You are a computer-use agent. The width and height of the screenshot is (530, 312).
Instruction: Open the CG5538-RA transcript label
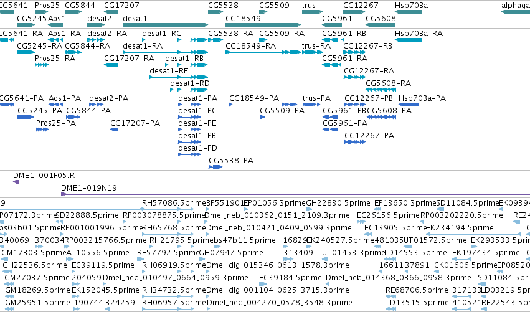click(231, 34)
